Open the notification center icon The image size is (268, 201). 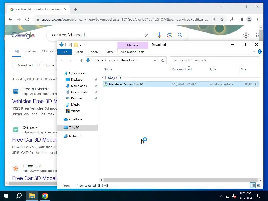tap(259, 196)
